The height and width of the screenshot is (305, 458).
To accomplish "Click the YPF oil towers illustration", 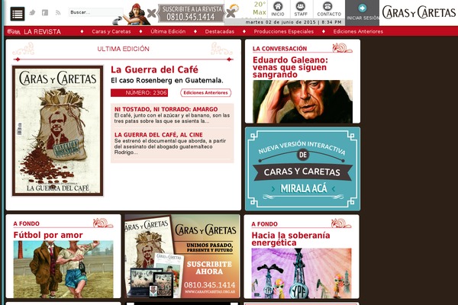I will click(x=302, y=273).
